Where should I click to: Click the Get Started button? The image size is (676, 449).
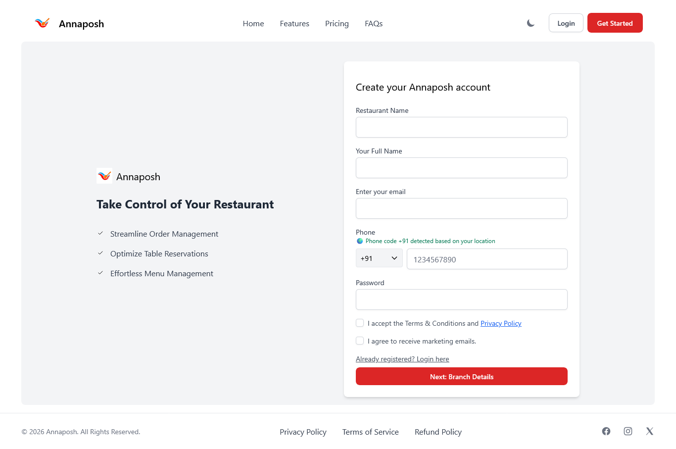point(615,23)
